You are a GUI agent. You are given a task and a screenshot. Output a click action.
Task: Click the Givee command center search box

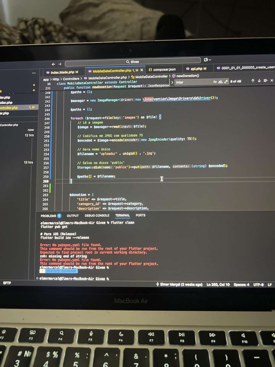coord(132,62)
